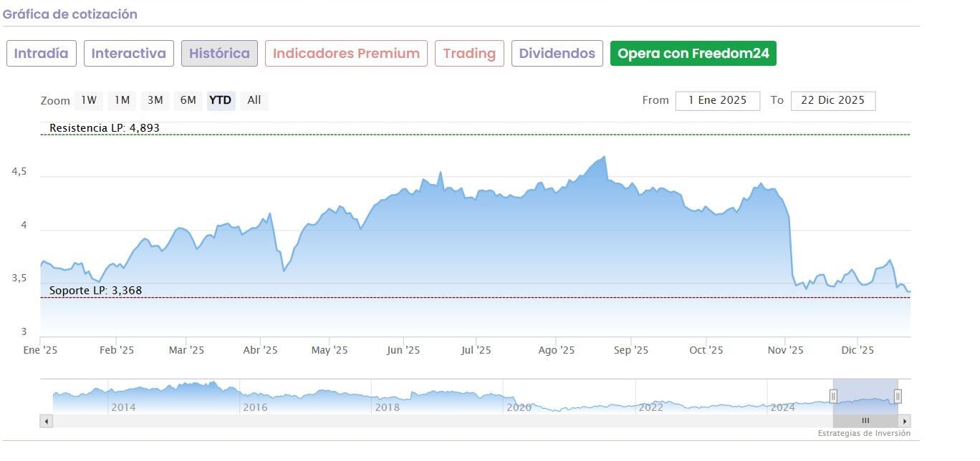Click the Opera con Freedom24 button
The height and width of the screenshot is (461, 980).
(693, 54)
